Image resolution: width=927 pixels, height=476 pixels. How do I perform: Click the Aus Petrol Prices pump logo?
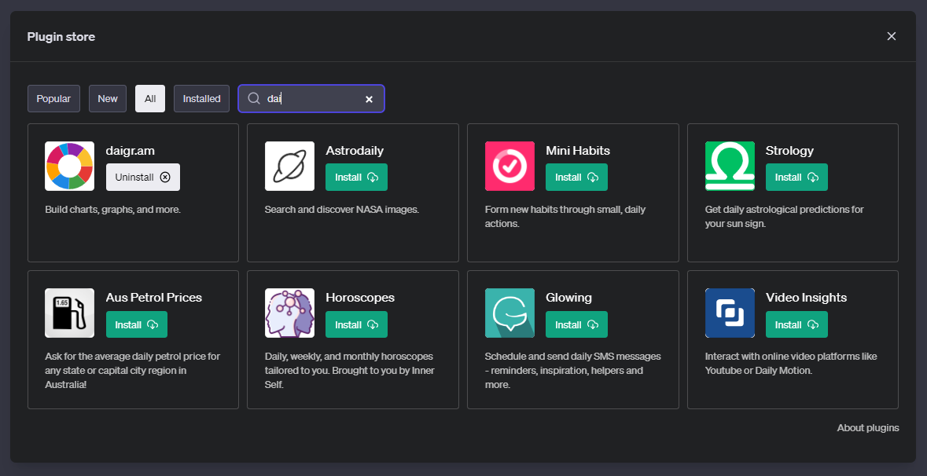(69, 313)
